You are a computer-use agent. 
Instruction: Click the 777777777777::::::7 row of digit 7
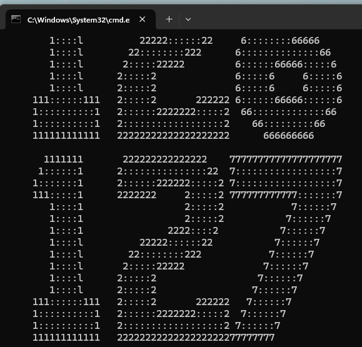point(286,195)
